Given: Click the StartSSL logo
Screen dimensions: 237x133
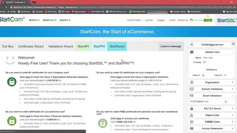Looking at the screenshot, I should click(x=227, y=20).
